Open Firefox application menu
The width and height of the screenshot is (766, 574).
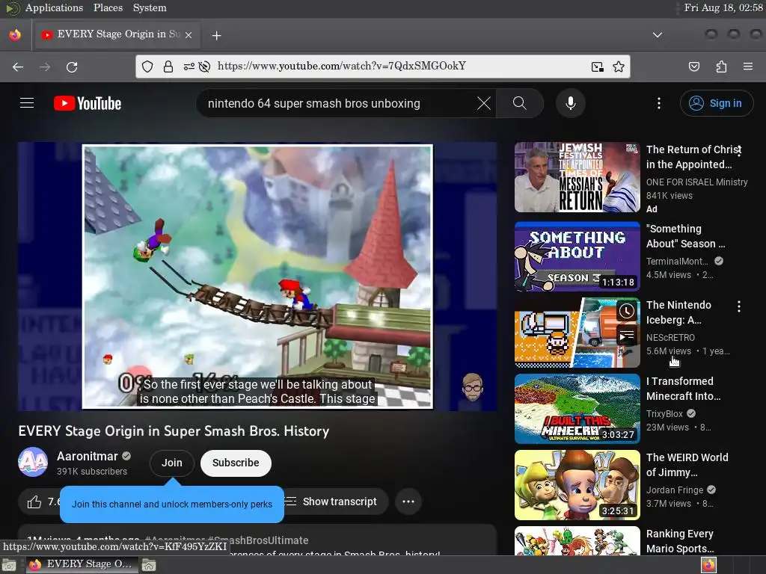[747, 67]
